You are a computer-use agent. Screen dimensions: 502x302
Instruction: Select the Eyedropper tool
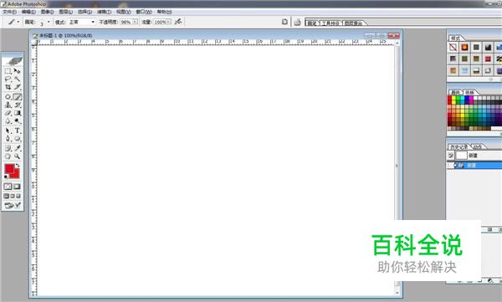(x=18, y=148)
